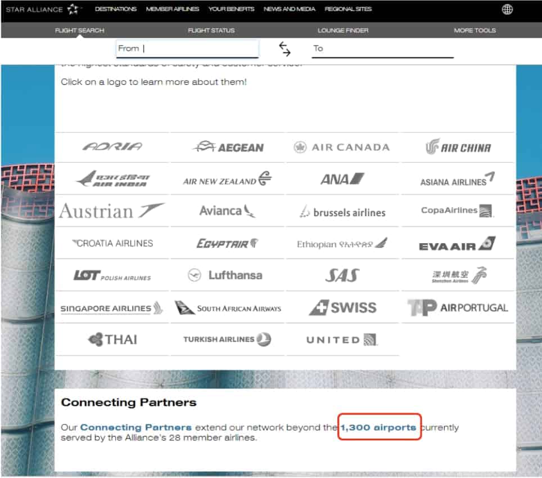
Task: Open the Regional Sites menu
Action: [x=348, y=9]
